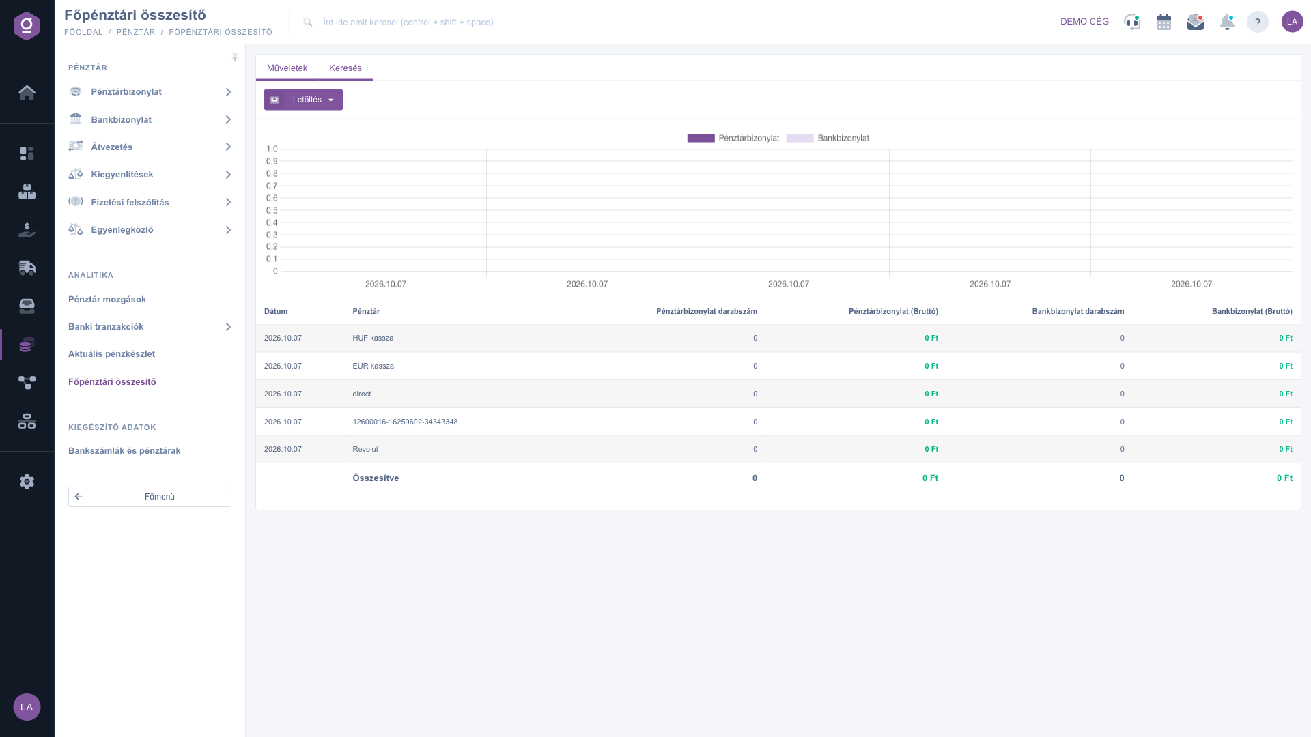The width and height of the screenshot is (1311, 737).
Task: Open the notifications bell icon
Action: [1227, 22]
